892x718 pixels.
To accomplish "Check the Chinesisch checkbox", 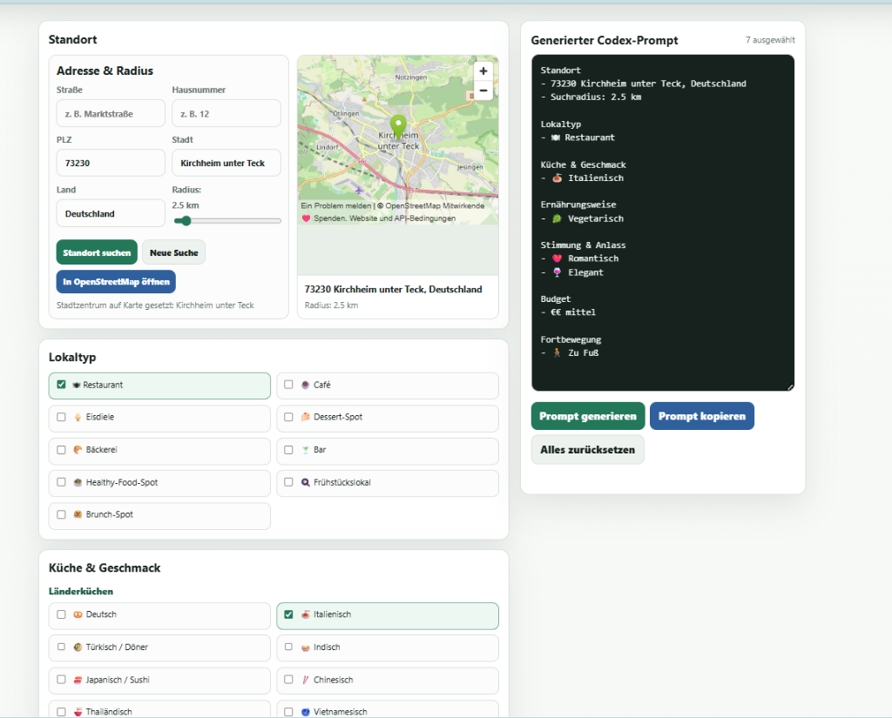I will pyautogui.click(x=288, y=680).
